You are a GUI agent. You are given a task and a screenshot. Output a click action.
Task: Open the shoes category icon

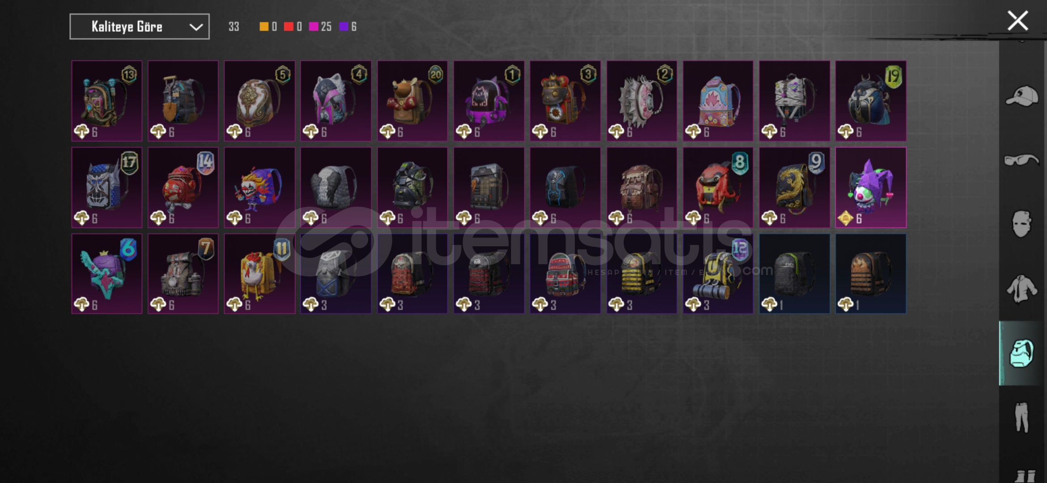1025,476
